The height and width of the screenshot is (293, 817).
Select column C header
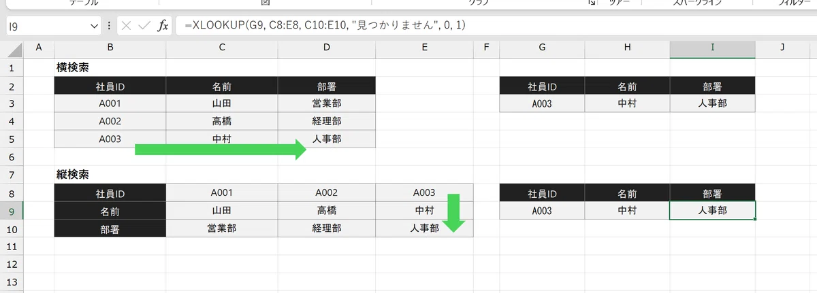point(221,48)
